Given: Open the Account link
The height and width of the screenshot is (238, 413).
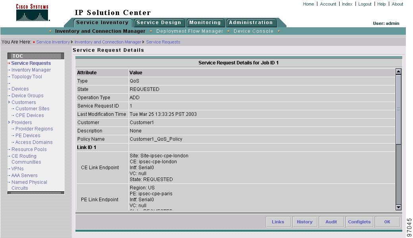Looking at the screenshot, I should [328, 4].
